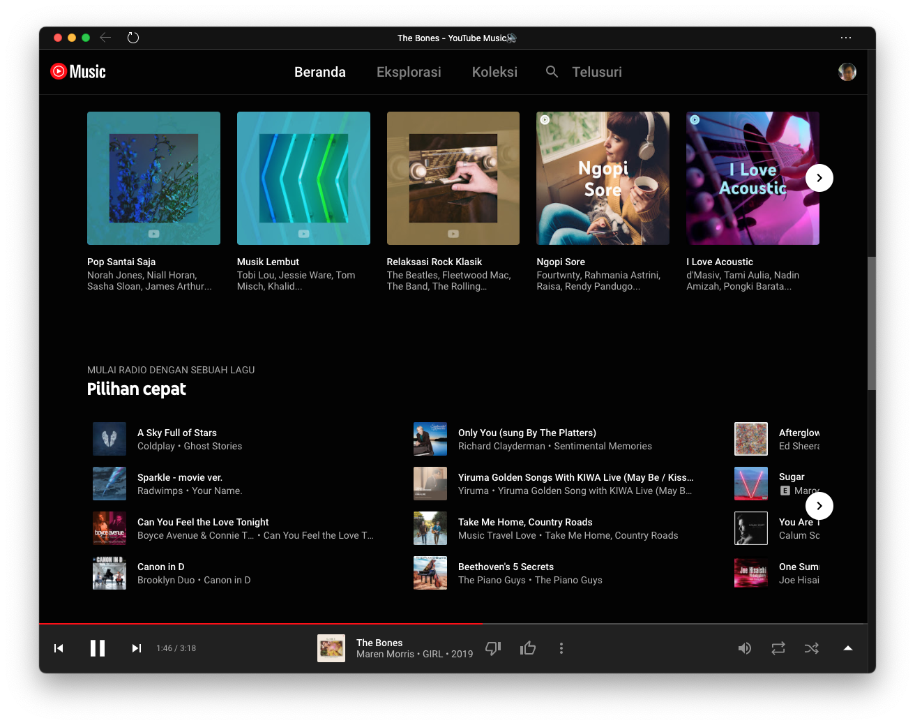Reload the page from title bar

tap(133, 38)
